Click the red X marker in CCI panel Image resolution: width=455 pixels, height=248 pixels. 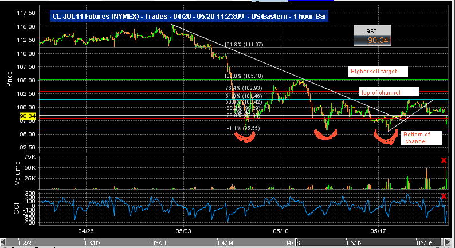[444, 196]
